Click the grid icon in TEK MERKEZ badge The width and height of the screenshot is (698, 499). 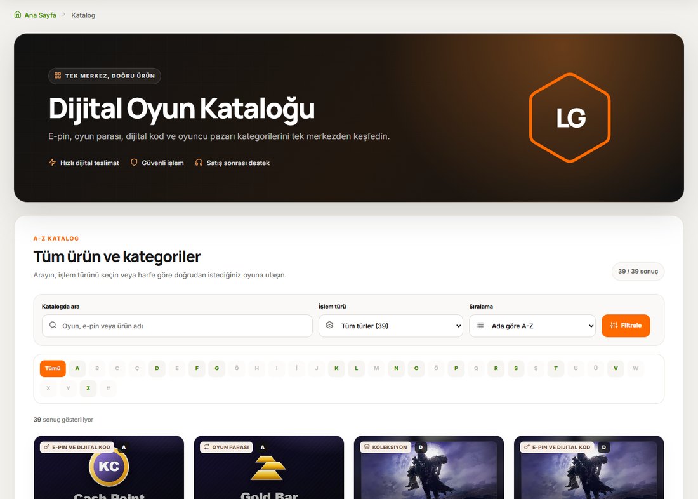58,76
